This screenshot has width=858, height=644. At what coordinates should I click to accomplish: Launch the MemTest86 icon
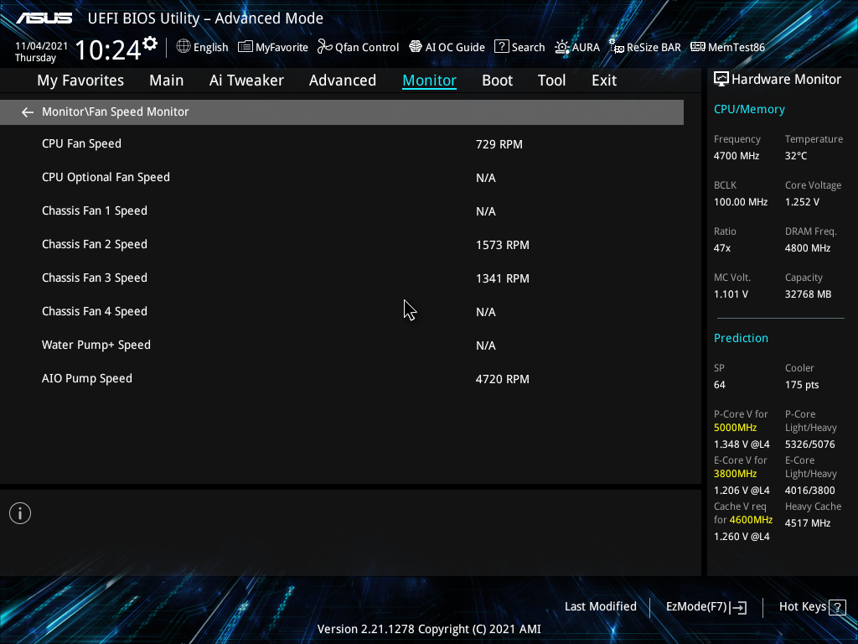tap(698, 47)
